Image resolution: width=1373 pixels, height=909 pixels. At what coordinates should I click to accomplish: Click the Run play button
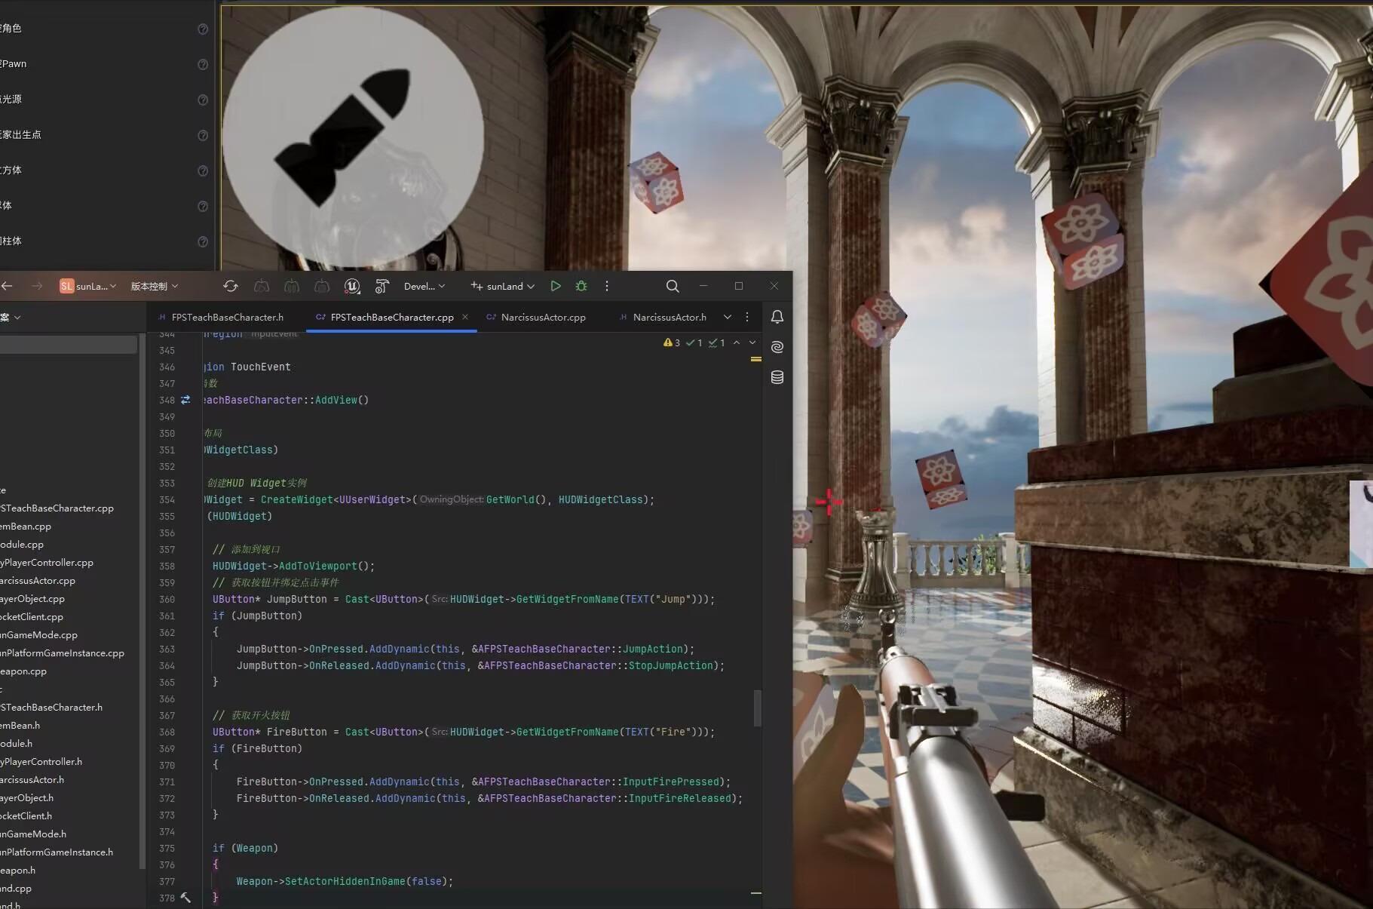(556, 286)
